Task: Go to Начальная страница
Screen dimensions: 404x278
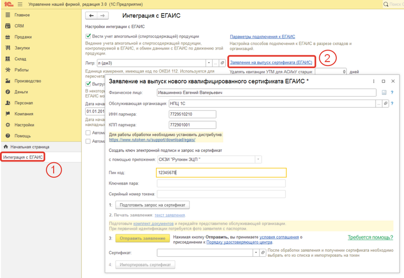Action: (x=30, y=147)
